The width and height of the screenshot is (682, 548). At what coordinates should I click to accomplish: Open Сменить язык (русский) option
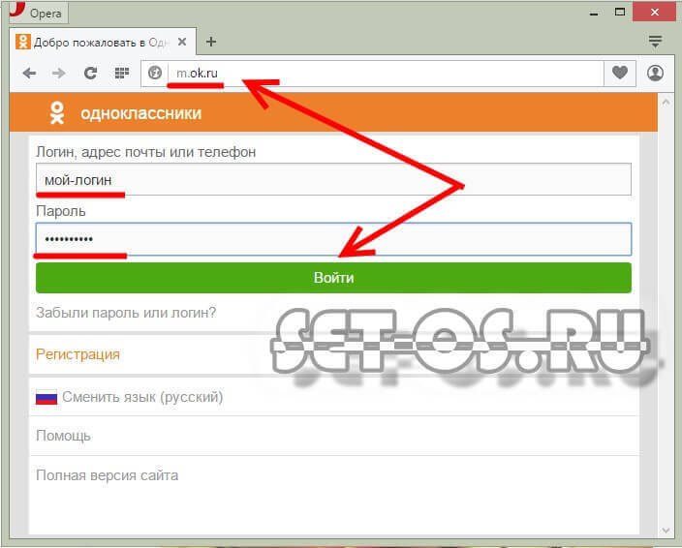pos(142,397)
